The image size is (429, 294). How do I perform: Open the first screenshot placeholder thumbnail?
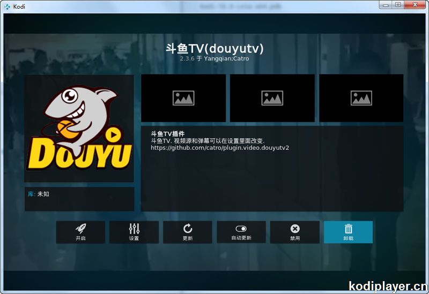[x=183, y=98]
